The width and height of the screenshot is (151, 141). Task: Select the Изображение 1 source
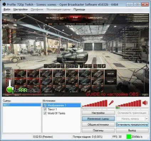62,105
